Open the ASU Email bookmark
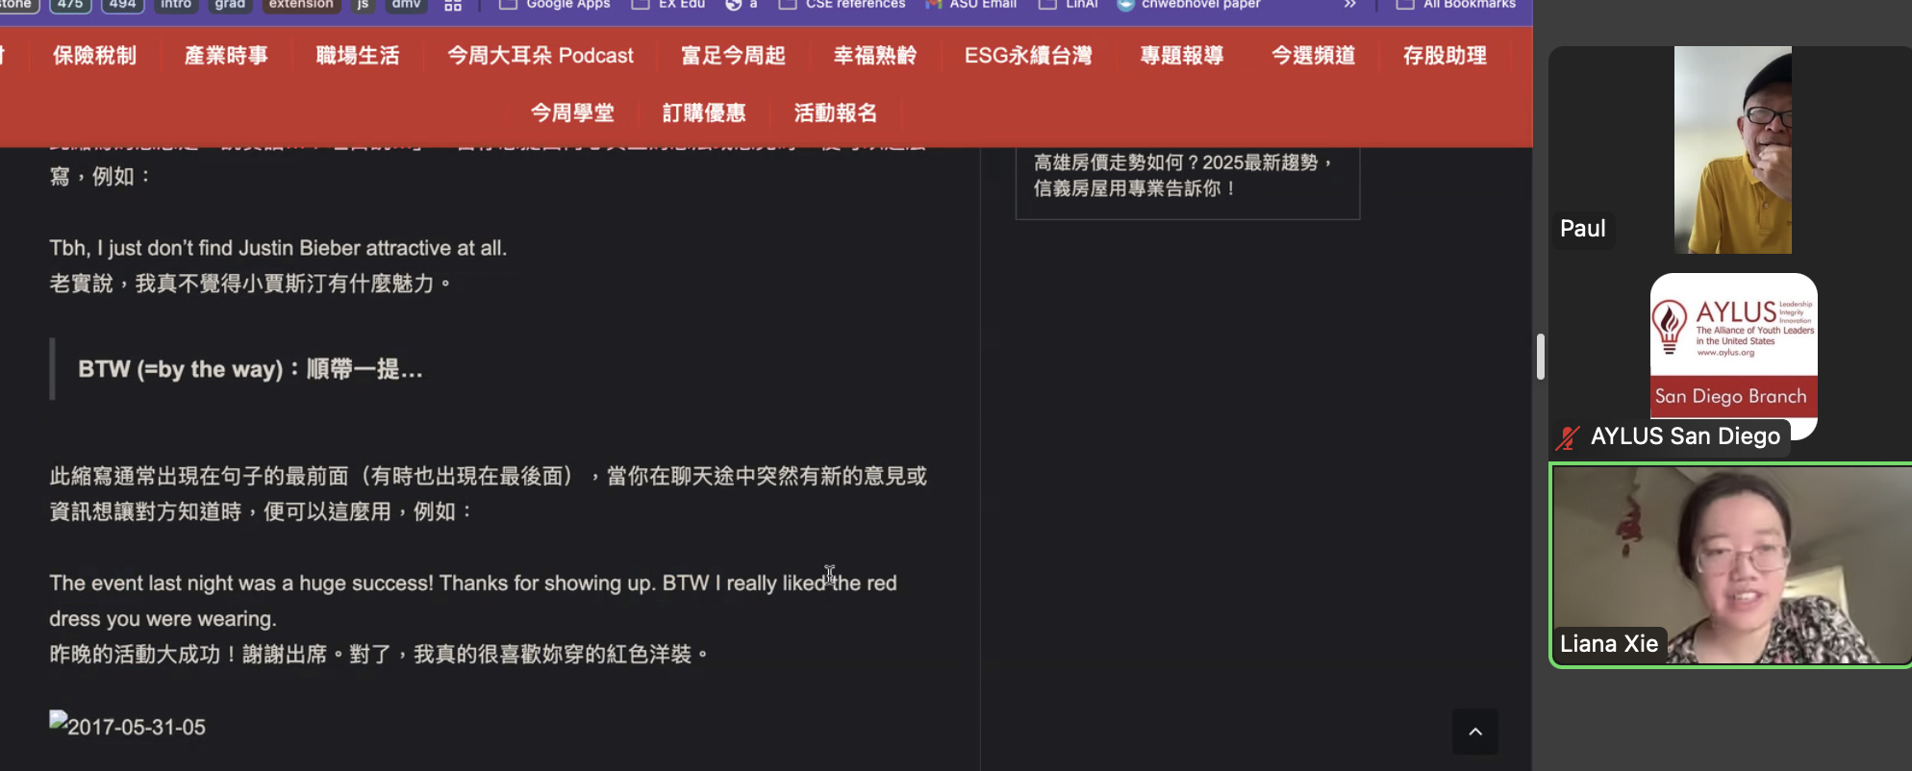Image resolution: width=1912 pixels, height=771 pixels. point(971,5)
